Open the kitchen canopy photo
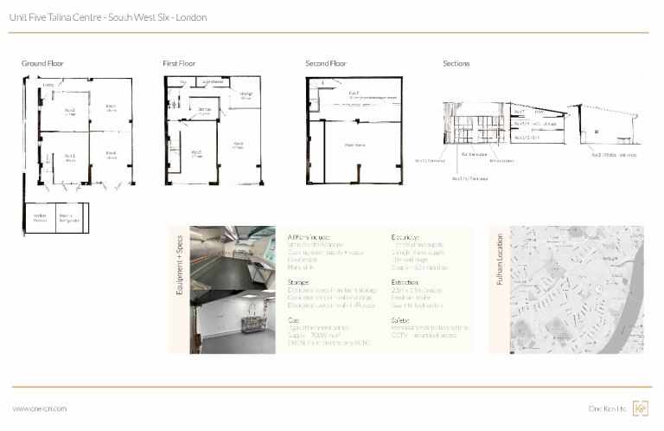The image size is (664, 431). pos(233,258)
